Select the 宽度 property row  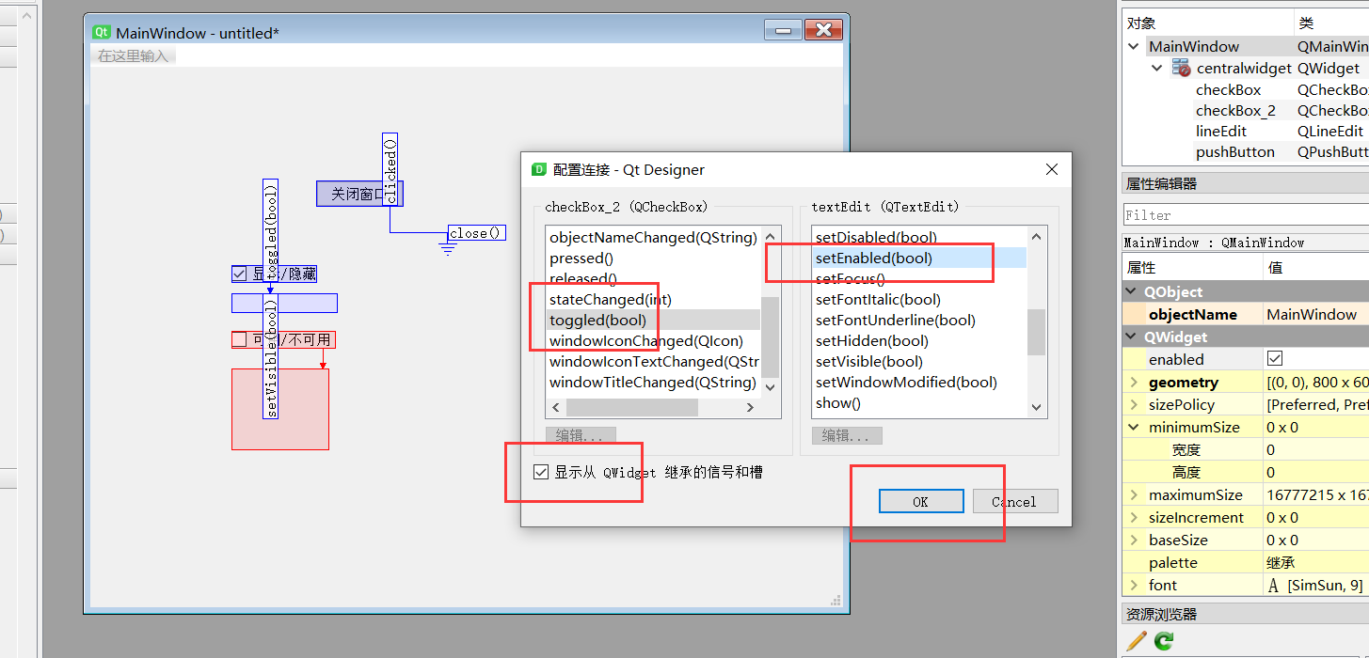[1246, 450]
